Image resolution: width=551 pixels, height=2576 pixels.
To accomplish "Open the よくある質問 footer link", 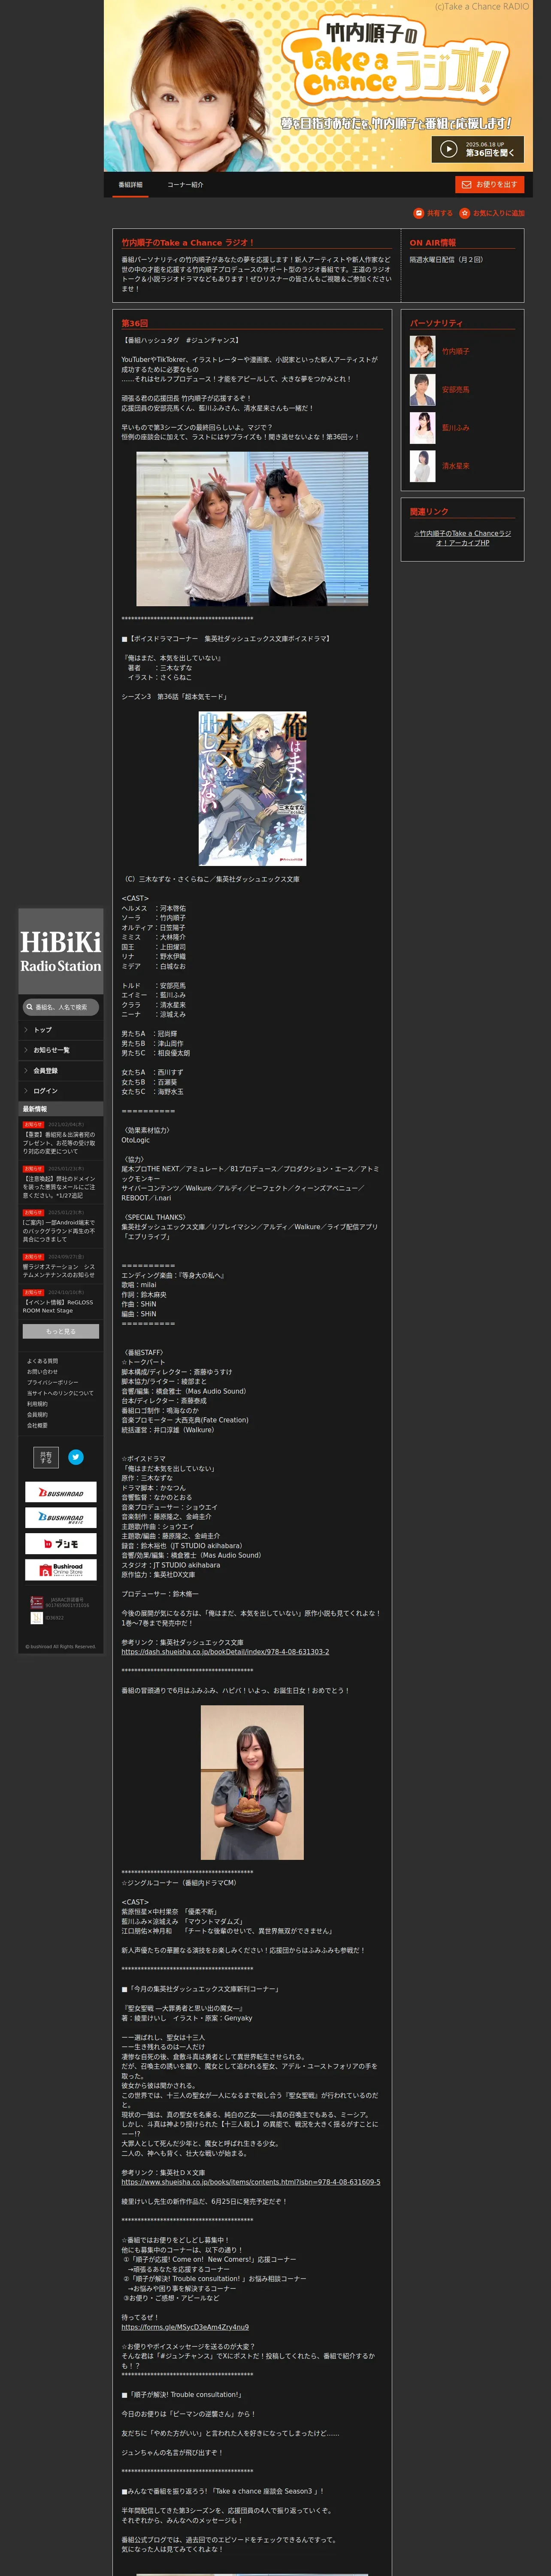I will [43, 1361].
